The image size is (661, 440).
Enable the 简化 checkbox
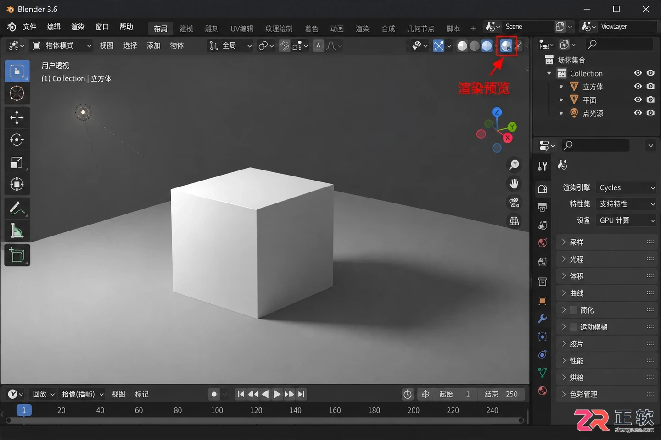(x=573, y=310)
